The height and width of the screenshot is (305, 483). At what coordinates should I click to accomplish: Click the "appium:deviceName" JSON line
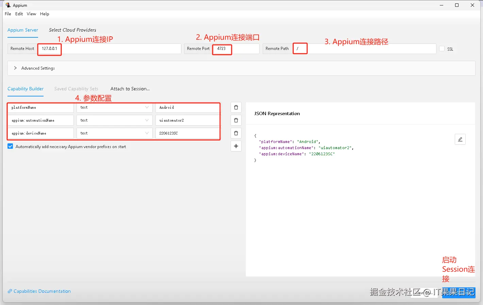click(x=297, y=154)
